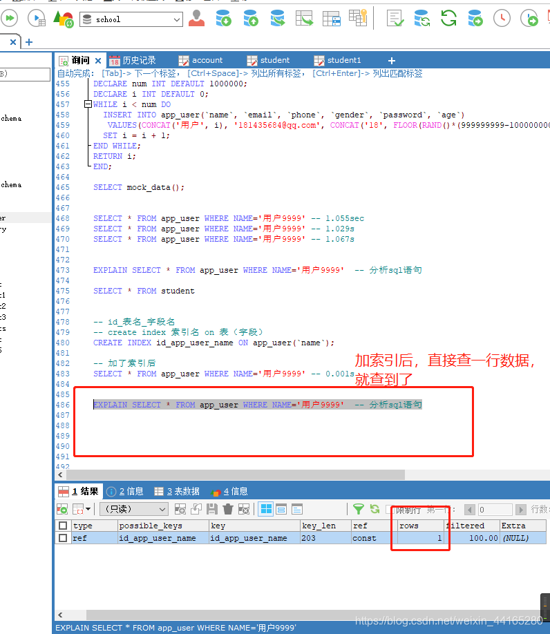Click the 'possible_keys' column header

click(x=163, y=526)
